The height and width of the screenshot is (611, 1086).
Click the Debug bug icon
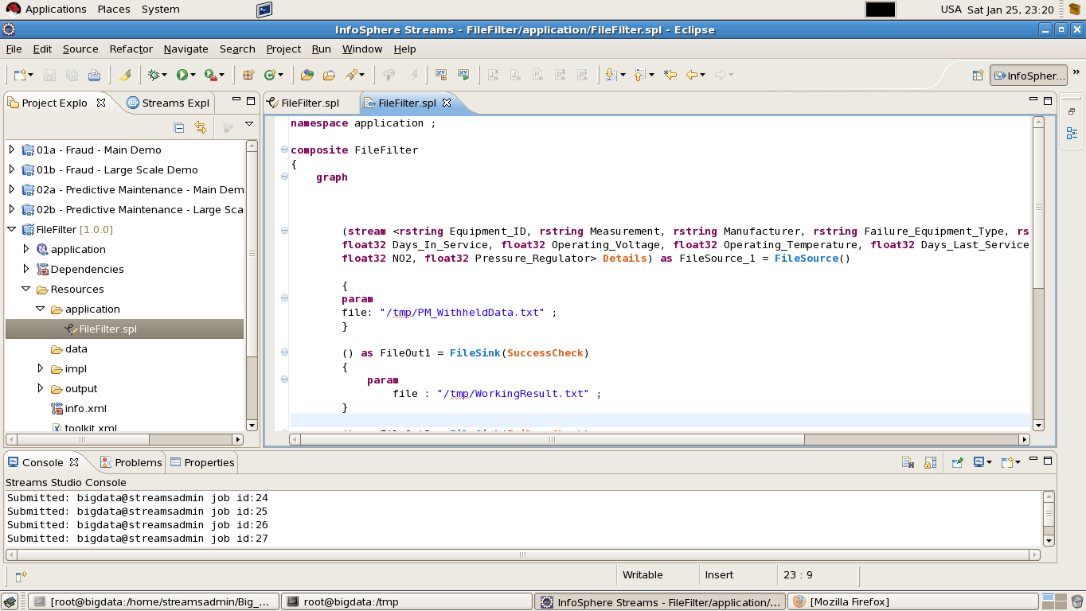[154, 75]
